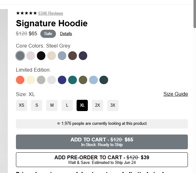Image resolution: width=196 pixels, height=173 pixels.
Task: Select size L
Action: coord(67,105)
